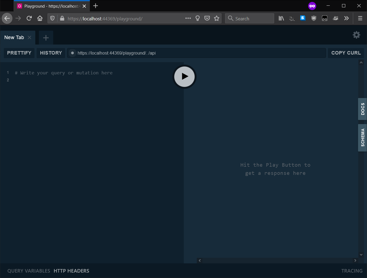This screenshot has width=367, height=278.
Task: Open the Query Variables pane
Action: pyautogui.click(x=29, y=271)
